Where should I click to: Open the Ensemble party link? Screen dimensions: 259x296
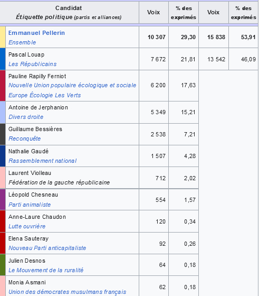pos(22,42)
